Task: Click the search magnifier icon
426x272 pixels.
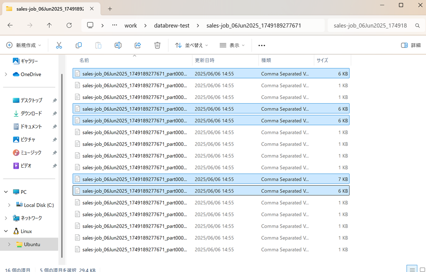Action: click(418, 25)
